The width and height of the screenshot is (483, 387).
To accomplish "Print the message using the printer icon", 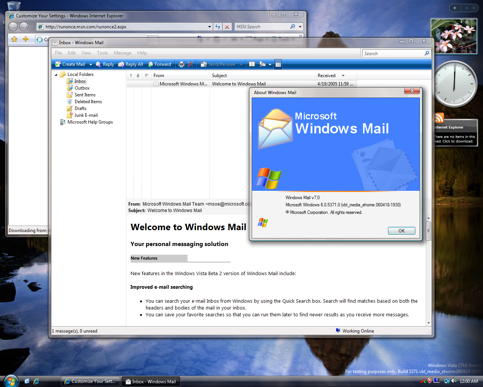I will pos(182,64).
